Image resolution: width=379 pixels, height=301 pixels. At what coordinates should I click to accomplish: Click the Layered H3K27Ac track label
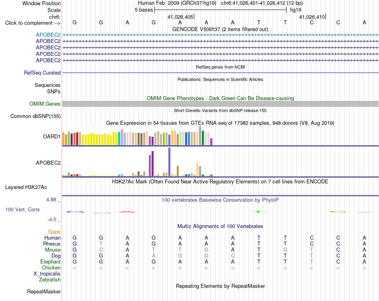[26, 187]
